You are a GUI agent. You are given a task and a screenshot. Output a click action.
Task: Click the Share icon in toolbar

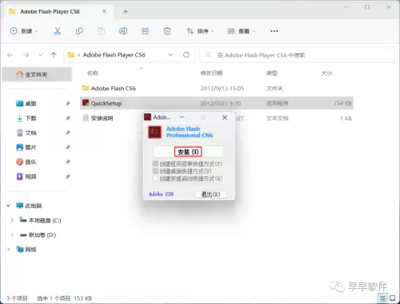pyautogui.click(x=145, y=31)
